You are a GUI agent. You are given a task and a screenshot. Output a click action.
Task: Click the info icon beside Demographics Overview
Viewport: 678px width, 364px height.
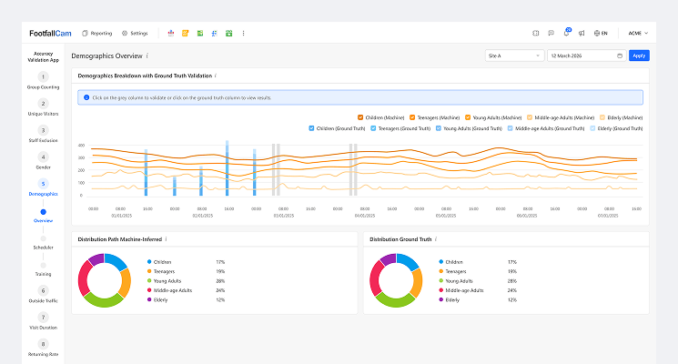pos(147,56)
